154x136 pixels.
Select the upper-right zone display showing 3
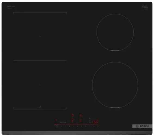point(81,115)
